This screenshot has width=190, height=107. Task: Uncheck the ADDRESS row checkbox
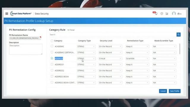coord(52,58)
